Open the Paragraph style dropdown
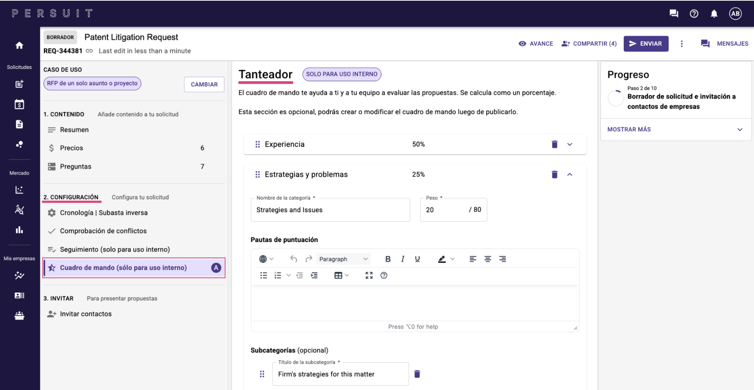 tap(343, 259)
